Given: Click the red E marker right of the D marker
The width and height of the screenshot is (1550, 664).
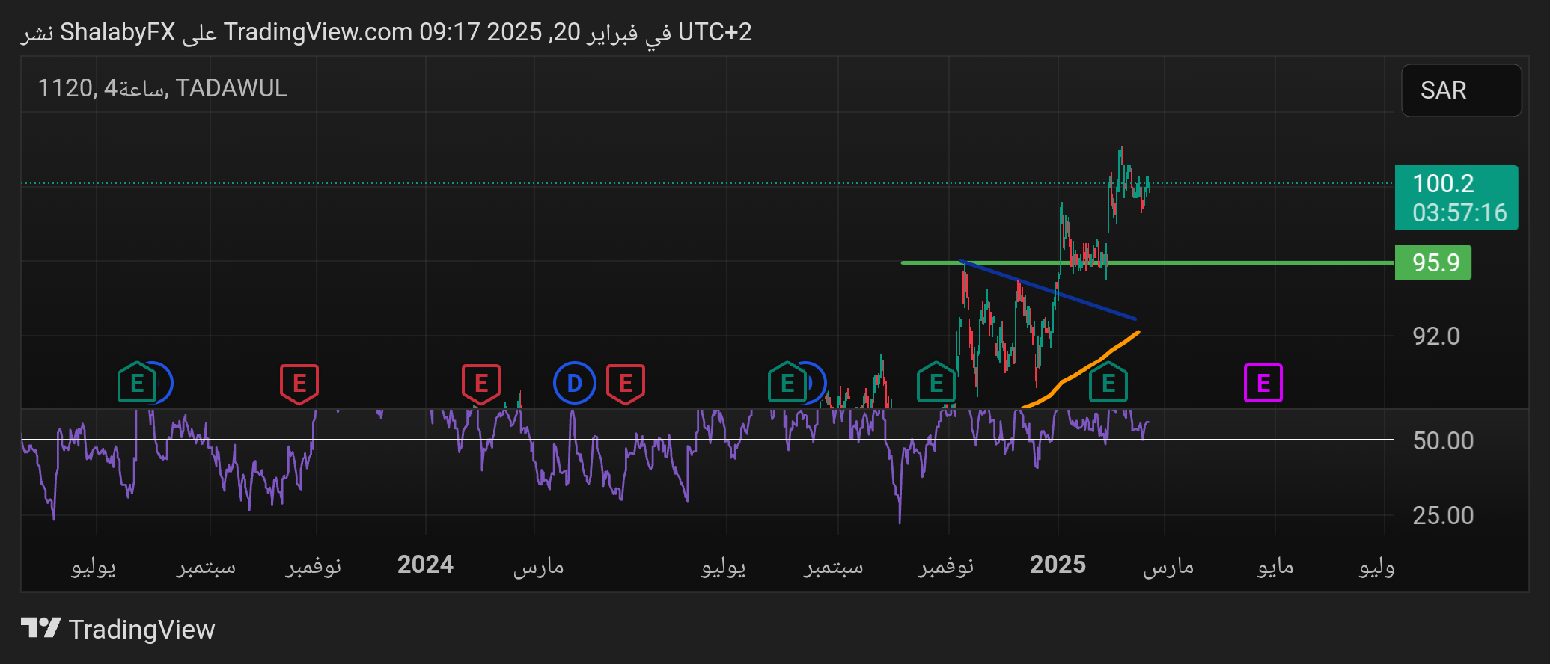Looking at the screenshot, I should click(x=625, y=383).
